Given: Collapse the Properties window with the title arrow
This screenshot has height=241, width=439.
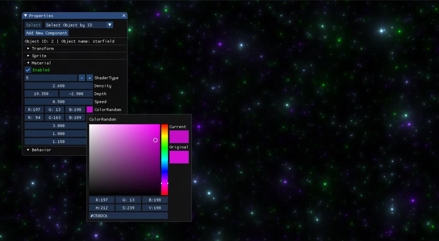Looking at the screenshot, I should pos(26,16).
